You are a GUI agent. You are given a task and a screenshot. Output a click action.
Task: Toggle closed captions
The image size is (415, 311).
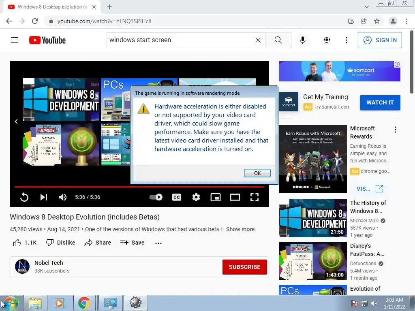[177, 197]
